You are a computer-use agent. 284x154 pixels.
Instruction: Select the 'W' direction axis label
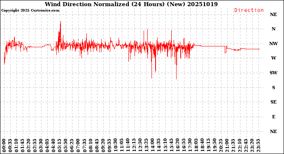273,58
